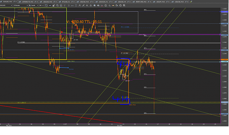Click the circled info icon
Screen dimensions: 229x135
[106, 5]
